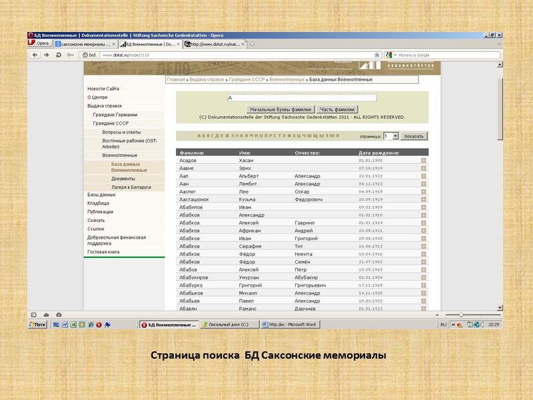Expand the Аавик Эрих row plus icon
Image resolution: width=533 pixels, height=400 pixels.
(x=424, y=168)
